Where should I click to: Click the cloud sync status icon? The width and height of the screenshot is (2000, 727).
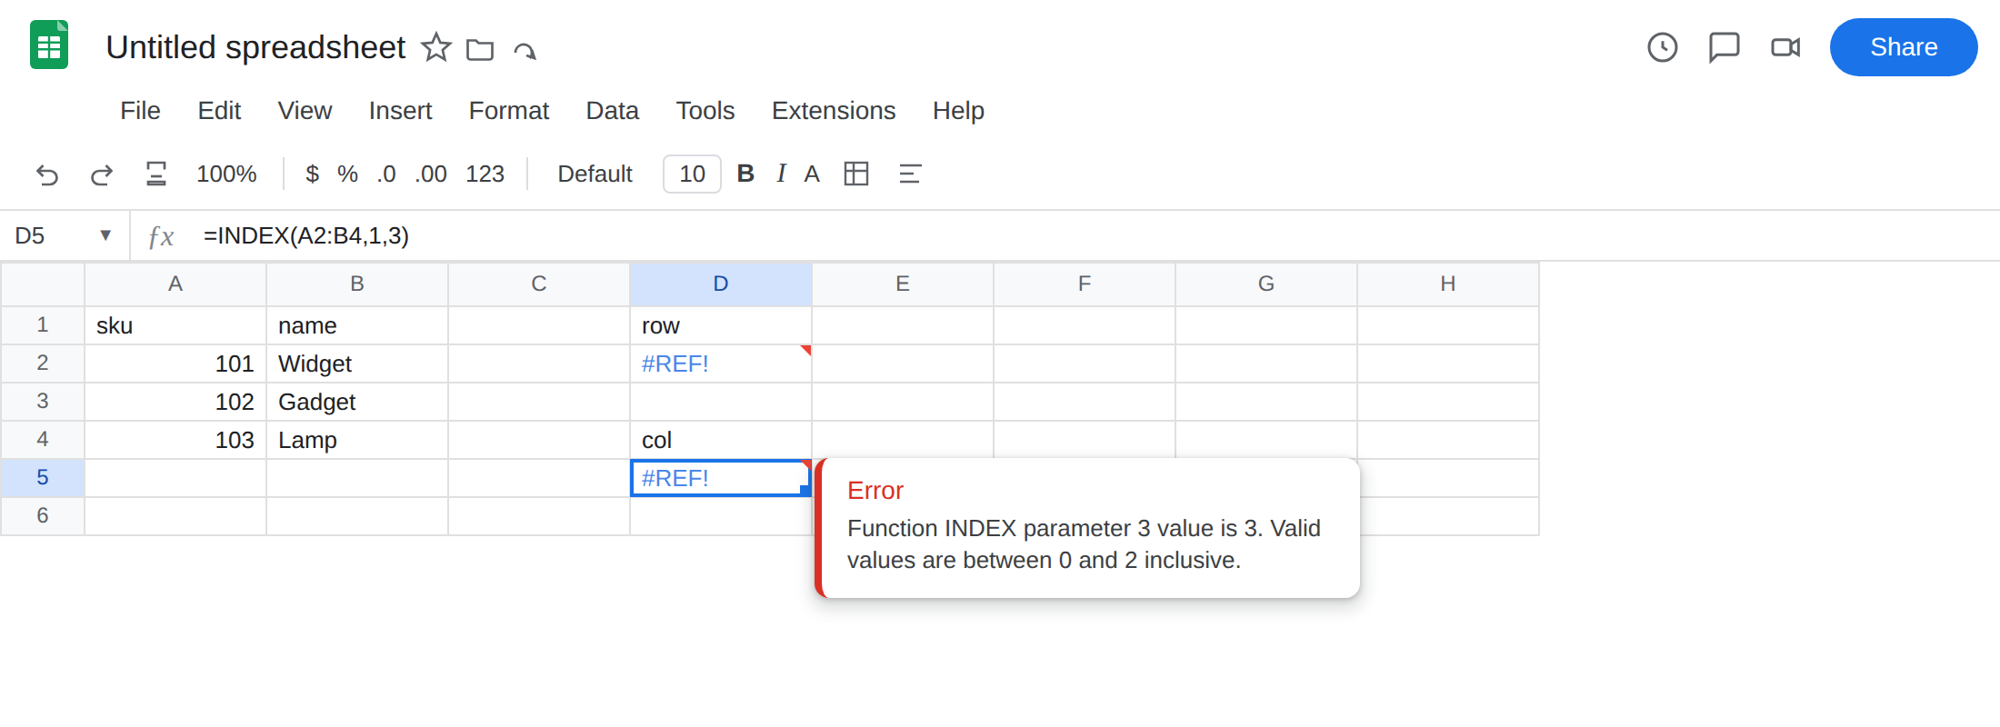pos(525,50)
